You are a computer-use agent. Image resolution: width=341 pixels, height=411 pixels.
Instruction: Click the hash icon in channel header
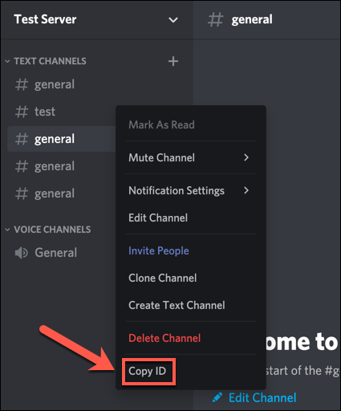tap(215, 19)
